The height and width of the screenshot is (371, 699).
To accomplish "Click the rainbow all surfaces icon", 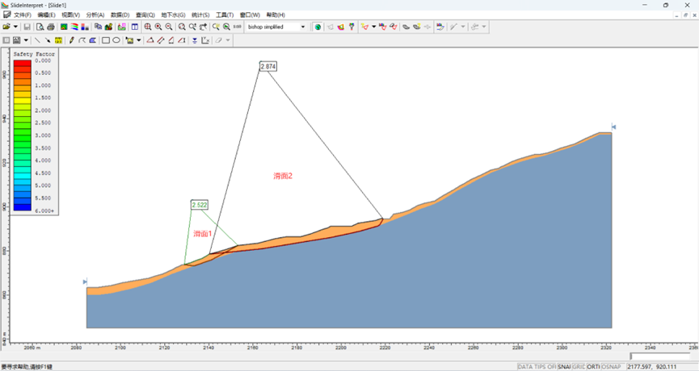I will coord(341,27).
